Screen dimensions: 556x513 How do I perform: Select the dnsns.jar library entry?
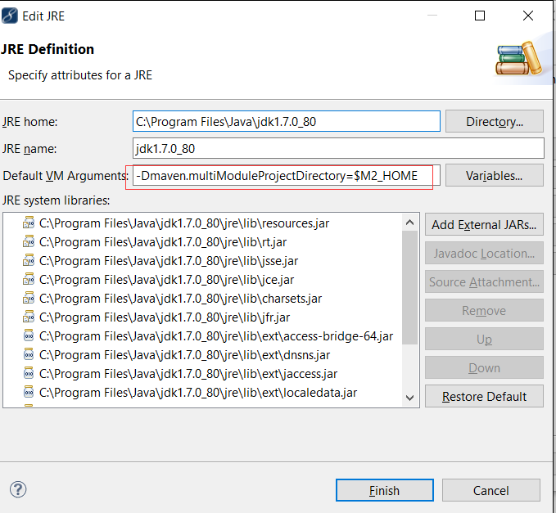click(184, 355)
